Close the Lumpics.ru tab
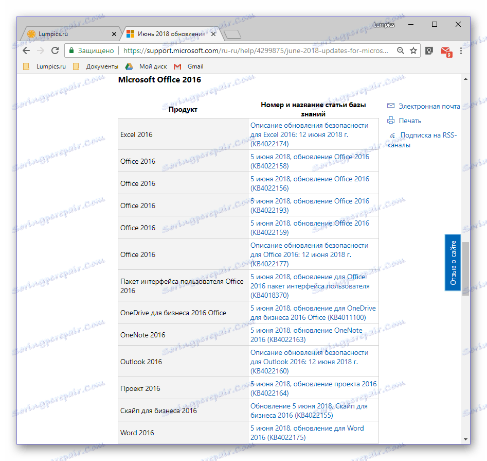 click(x=114, y=34)
